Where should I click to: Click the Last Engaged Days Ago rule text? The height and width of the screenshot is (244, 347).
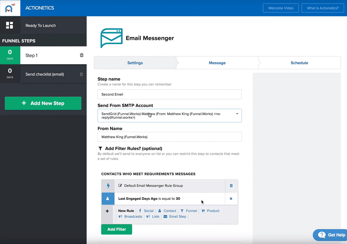[149, 199]
